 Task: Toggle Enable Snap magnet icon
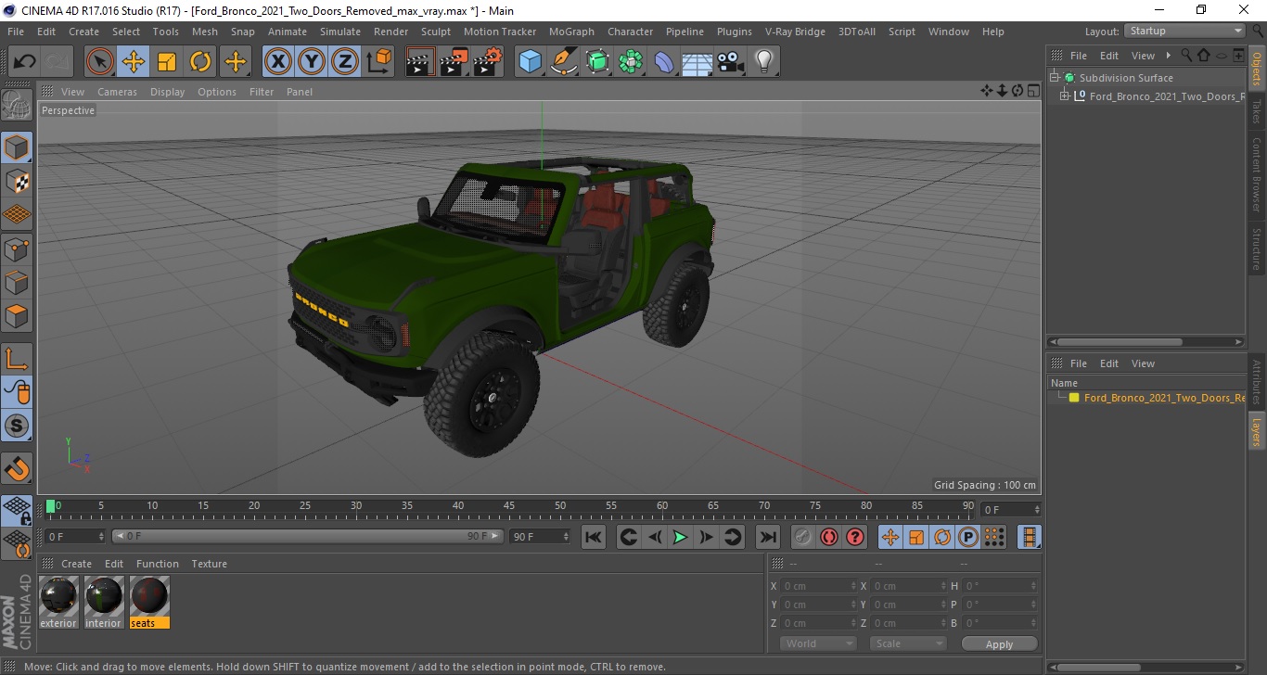pos(17,468)
